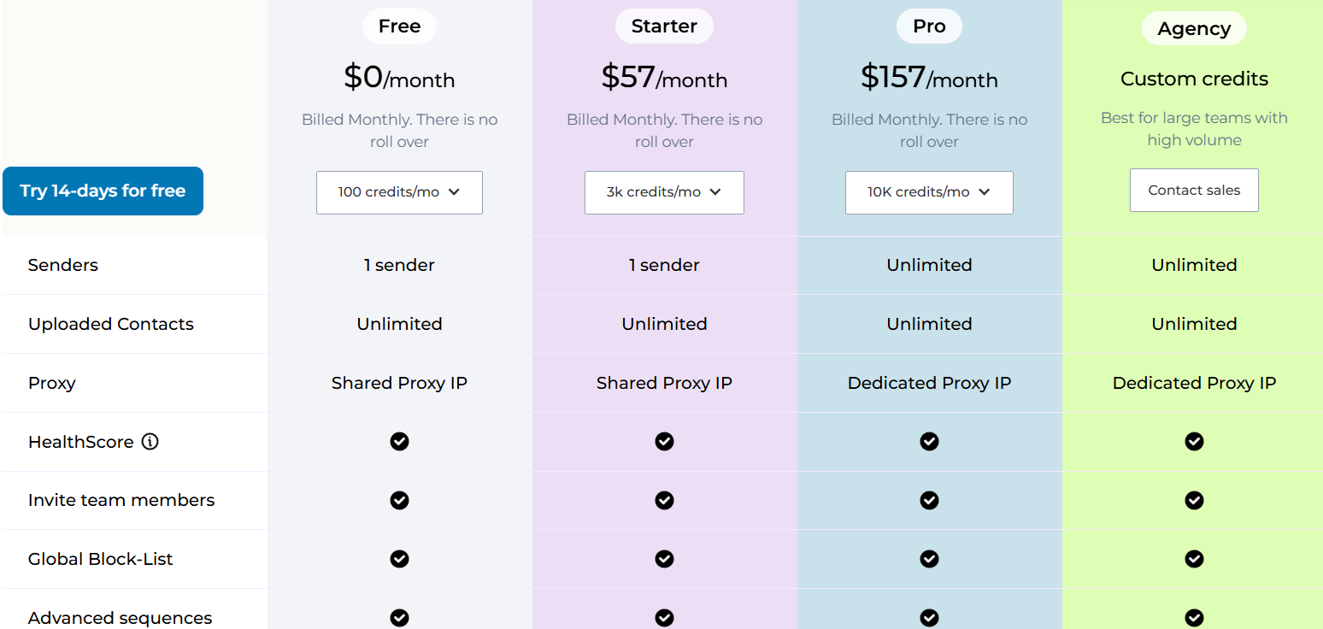Viewport: 1323px width, 629px height.
Task: Expand the 10K credits/mo credit selector
Action: point(929,192)
